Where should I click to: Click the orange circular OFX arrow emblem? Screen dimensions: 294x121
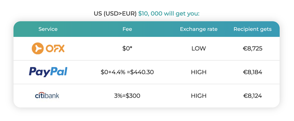click(38, 48)
